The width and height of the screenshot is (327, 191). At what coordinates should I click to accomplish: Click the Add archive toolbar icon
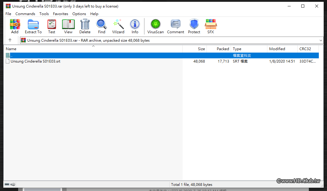pos(15,24)
